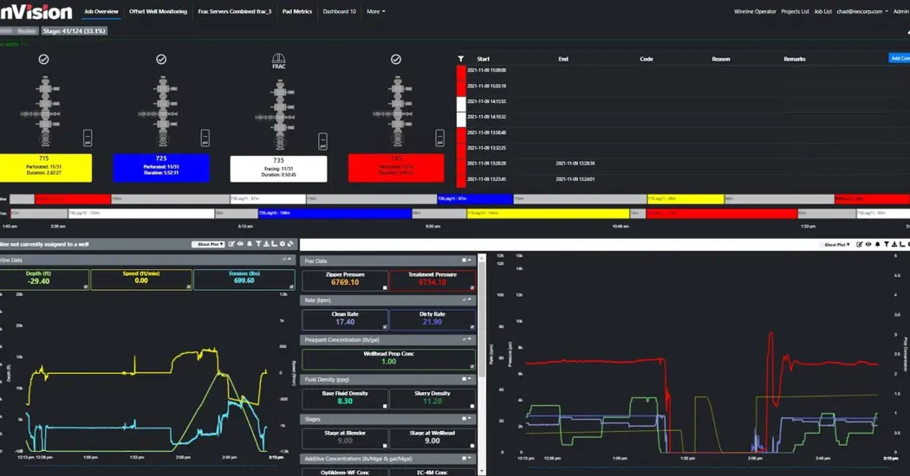Image resolution: width=910 pixels, height=476 pixels.
Task: Open the More dropdown in top navigation
Action: pyautogui.click(x=375, y=11)
